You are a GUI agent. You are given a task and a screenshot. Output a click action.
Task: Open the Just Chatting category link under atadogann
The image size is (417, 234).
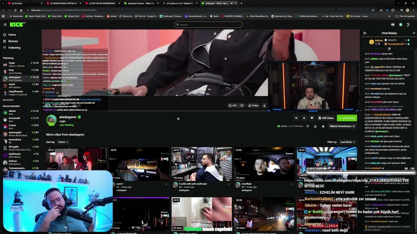(x=66, y=125)
